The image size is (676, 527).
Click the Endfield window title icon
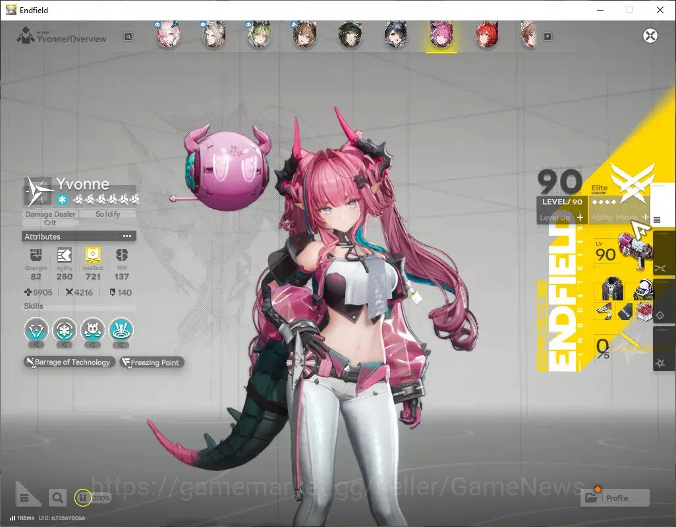pyautogui.click(x=11, y=10)
